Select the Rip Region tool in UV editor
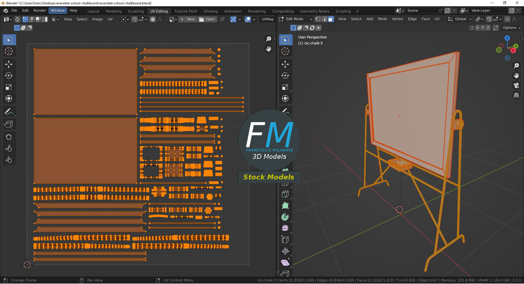 (9, 124)
